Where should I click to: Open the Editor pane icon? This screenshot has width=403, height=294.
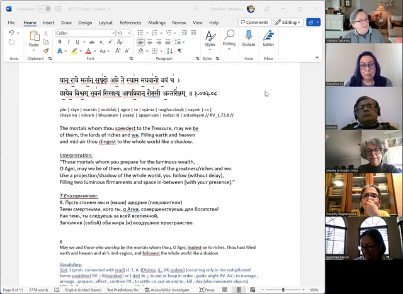click(268, 35)
